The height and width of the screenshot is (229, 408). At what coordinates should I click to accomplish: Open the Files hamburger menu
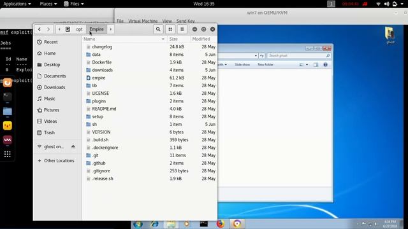[182, 29]
